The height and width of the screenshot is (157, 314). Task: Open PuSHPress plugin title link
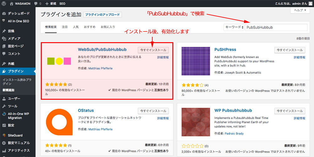(x=225, y=49)
